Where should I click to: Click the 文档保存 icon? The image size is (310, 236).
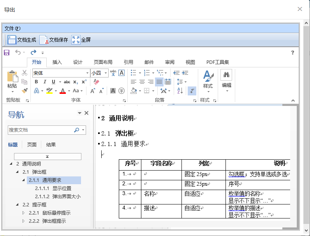tap(44, 40)
